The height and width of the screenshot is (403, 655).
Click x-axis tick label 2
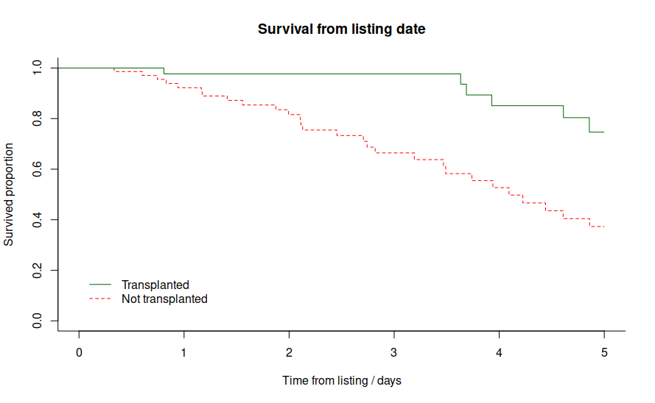[289, 352]
